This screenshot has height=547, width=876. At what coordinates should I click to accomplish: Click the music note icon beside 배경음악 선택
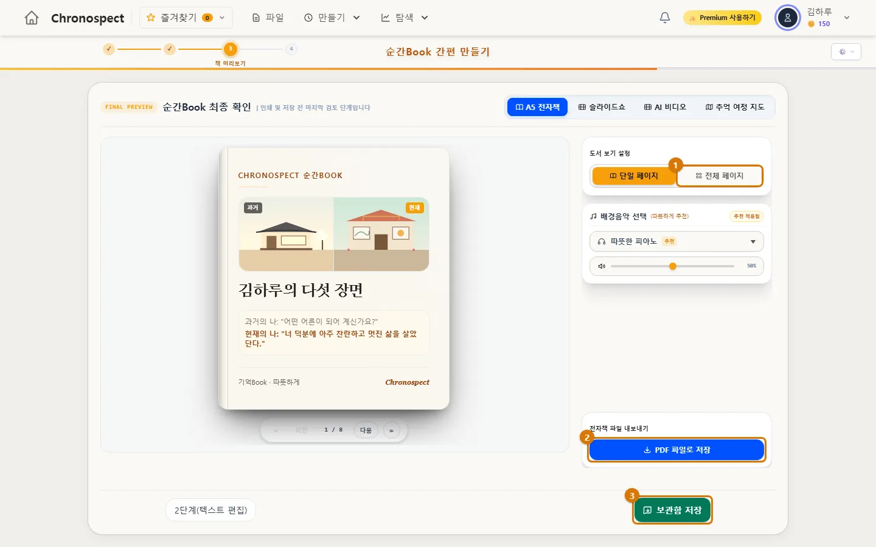coord(593,216)
